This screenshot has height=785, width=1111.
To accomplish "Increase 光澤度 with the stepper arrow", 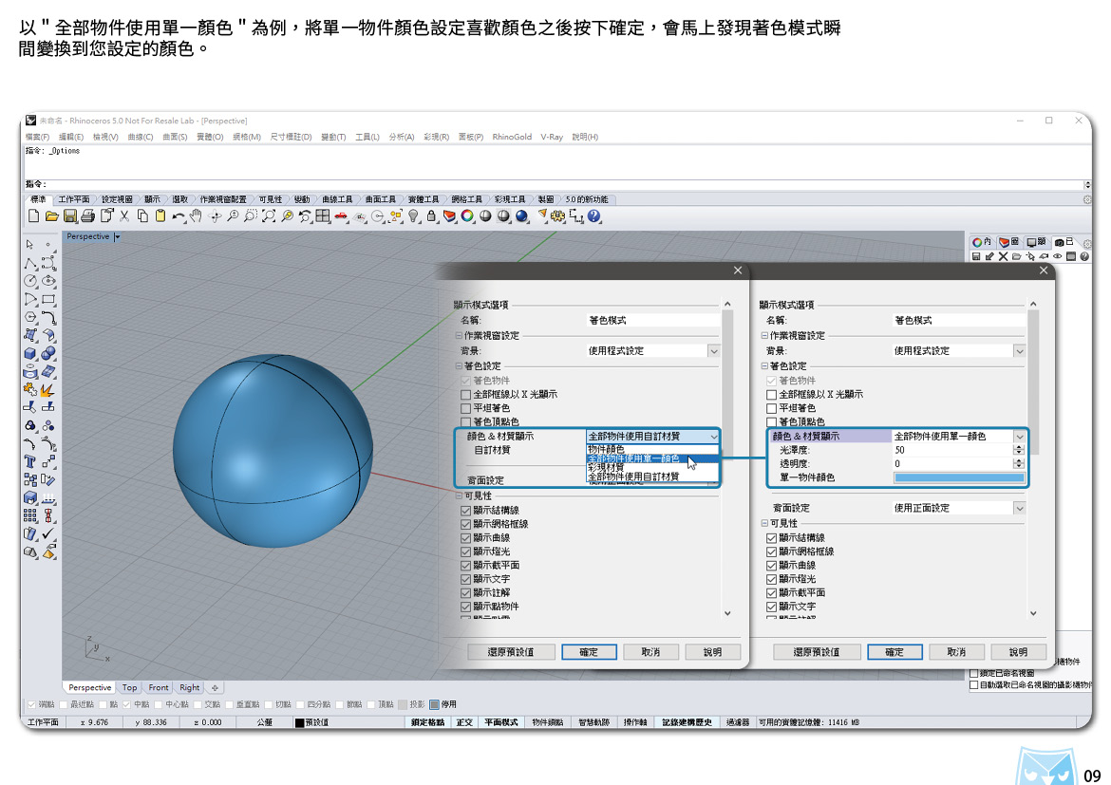I will (x=1019, y=447).
